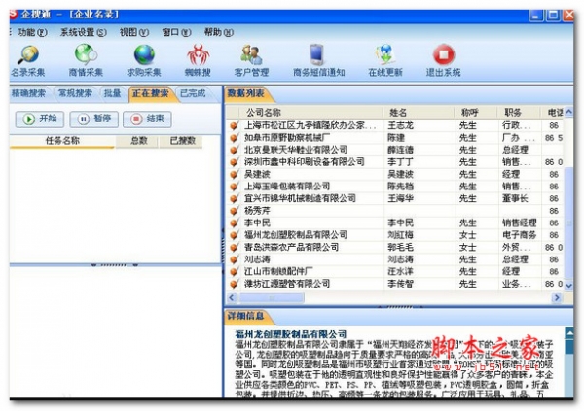Click the name cell 王志龙
Image resolution: width=584 pixels, height=411 pixels.
(400, 125)
